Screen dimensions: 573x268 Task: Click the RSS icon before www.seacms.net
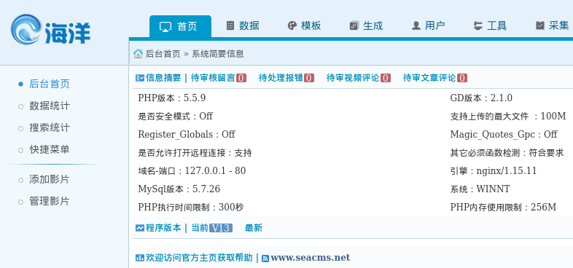(x=265, y=259)
